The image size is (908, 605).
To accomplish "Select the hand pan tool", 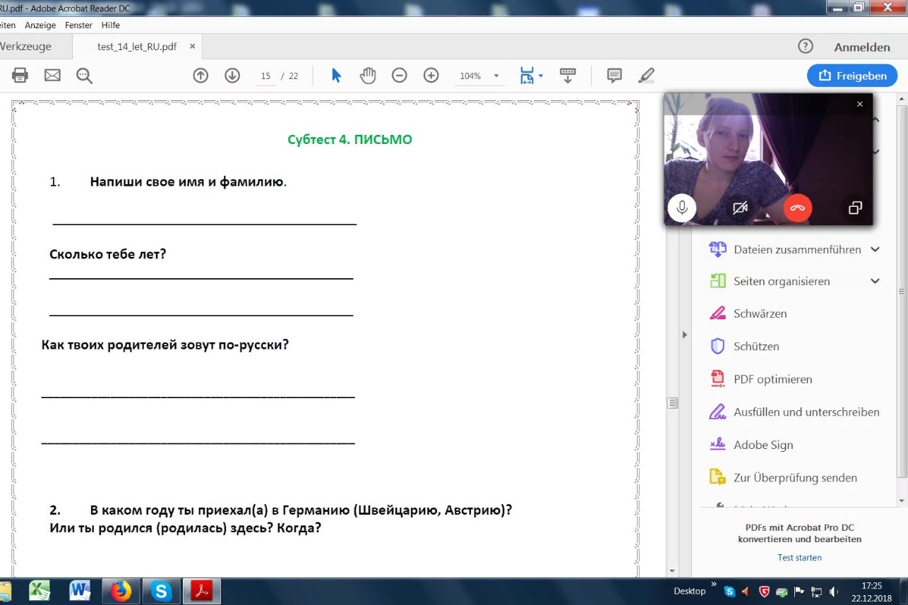I will point(367,76).
